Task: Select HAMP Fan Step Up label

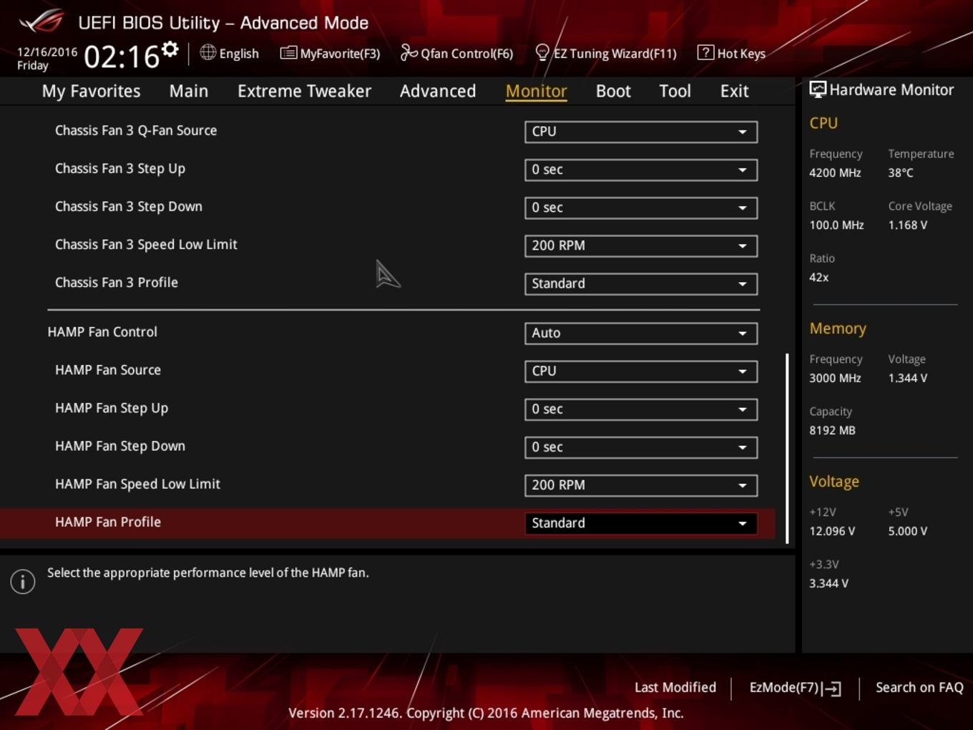Action: (112, 408)
